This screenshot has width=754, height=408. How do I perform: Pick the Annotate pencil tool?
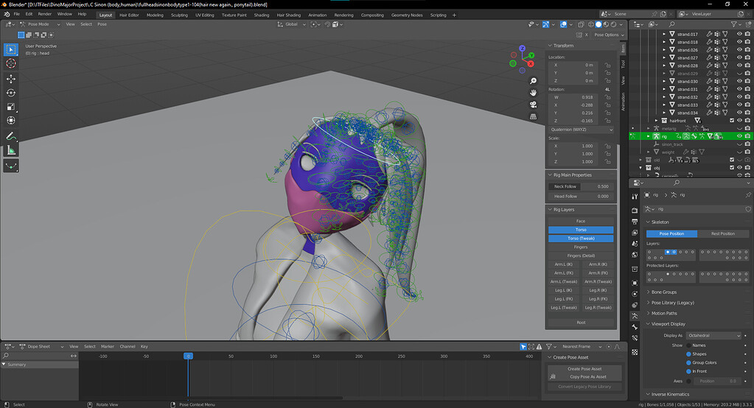(x=10, y=136)
